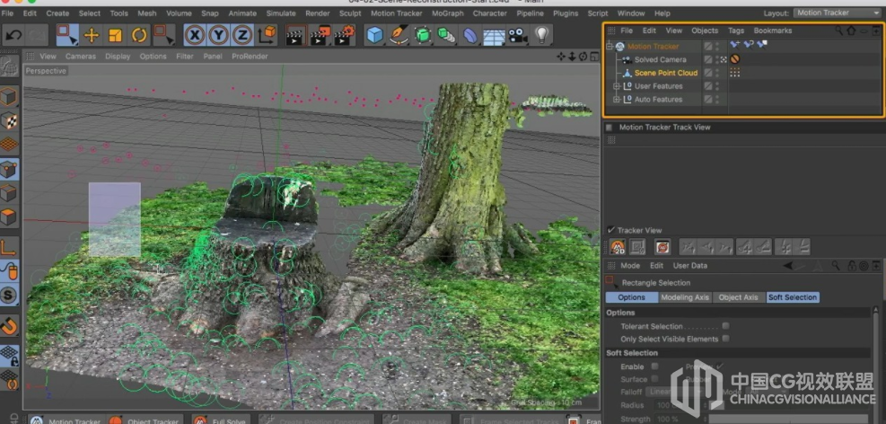Click the lock icon in Attribute Manager
This screenshot has height=424, width=886.
(x=852, y=266)
